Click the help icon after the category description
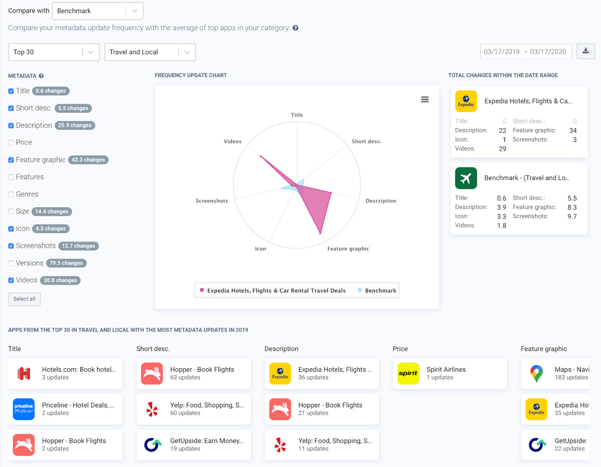Image resolution: width=601 pixels, height=467 pixels. pos(296,28)
